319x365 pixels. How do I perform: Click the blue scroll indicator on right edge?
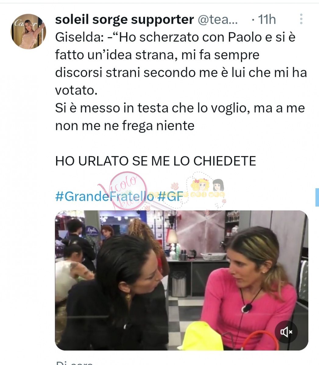point(317,197)
